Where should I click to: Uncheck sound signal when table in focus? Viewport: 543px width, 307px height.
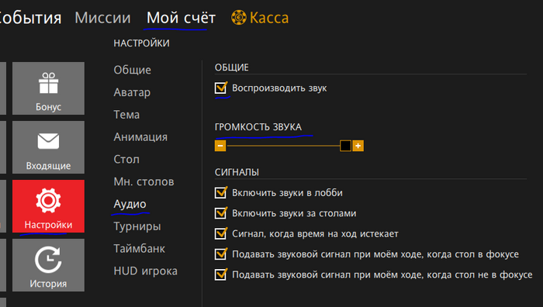[x=220, y=254]
